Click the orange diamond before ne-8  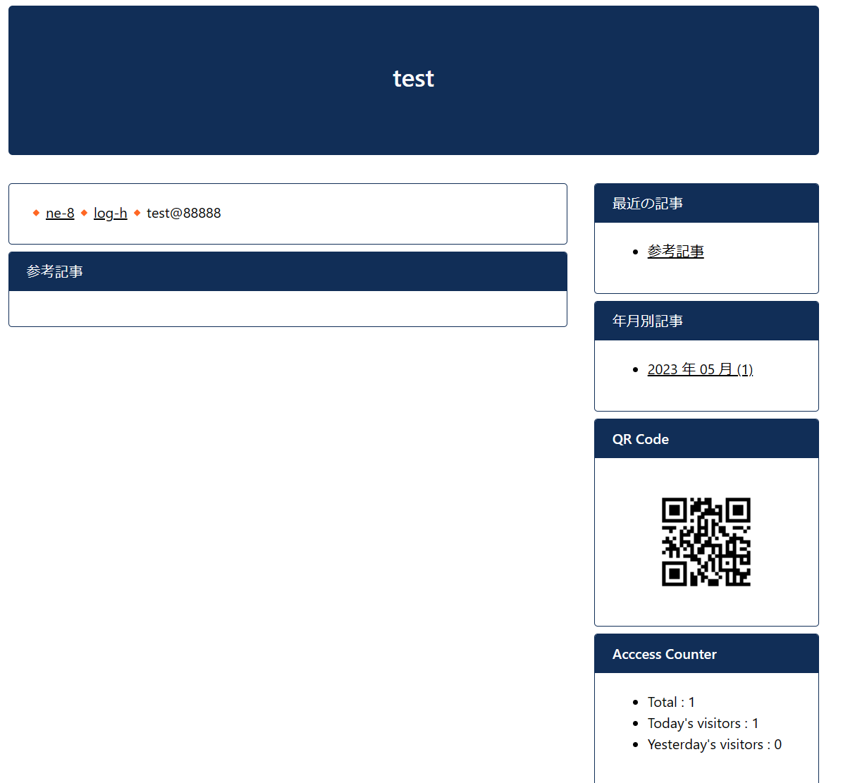click(36, 213)
